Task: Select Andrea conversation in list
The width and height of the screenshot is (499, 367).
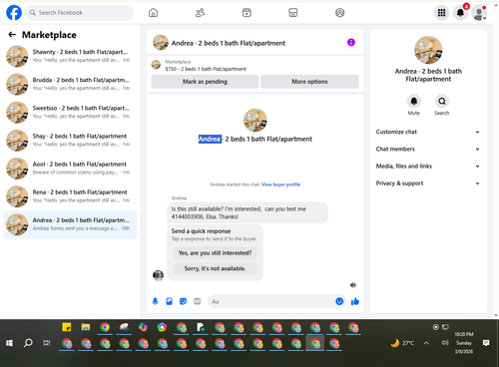Action: point(70,224)
